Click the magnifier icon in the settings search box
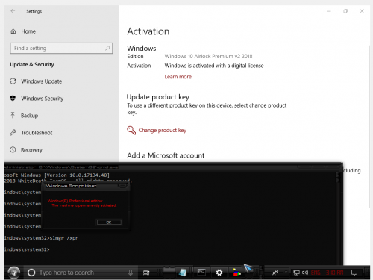Screen dimensions: 373x280 [107, 48]
